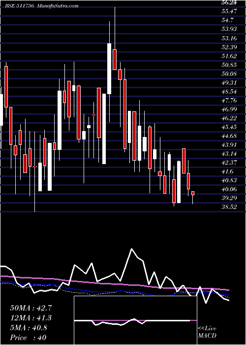Screen dimensions: 246x345
Task: Click the 52.39 price axis label
Action: click(229, 47)
